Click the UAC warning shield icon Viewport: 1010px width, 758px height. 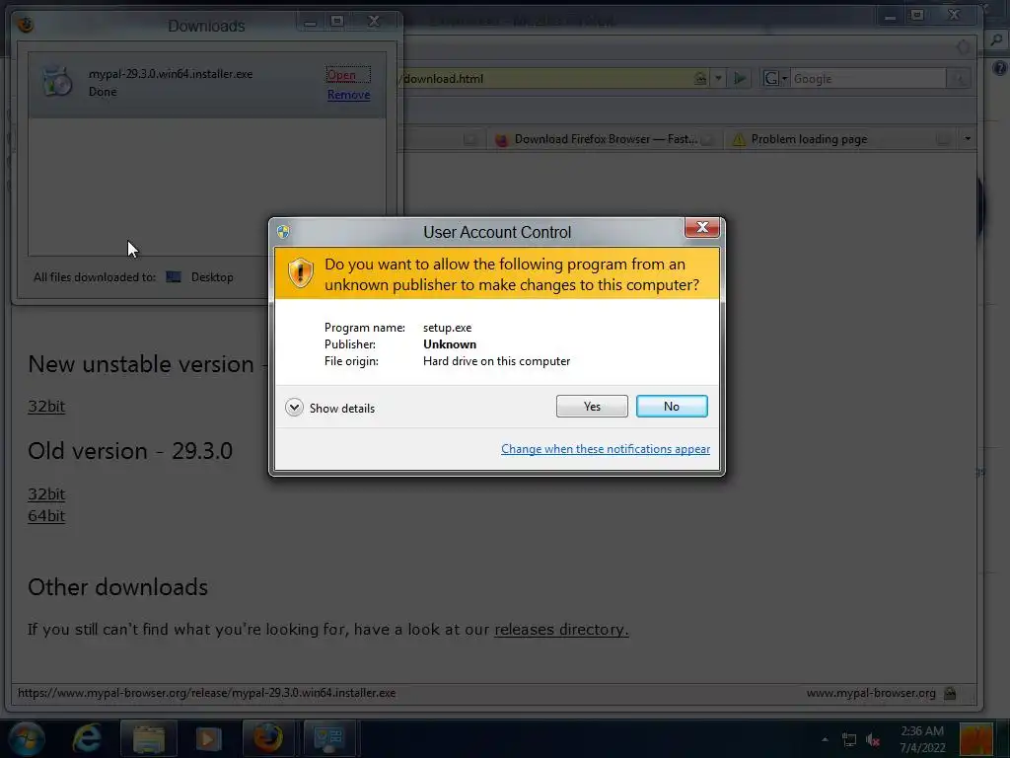[x=300, y=273]
